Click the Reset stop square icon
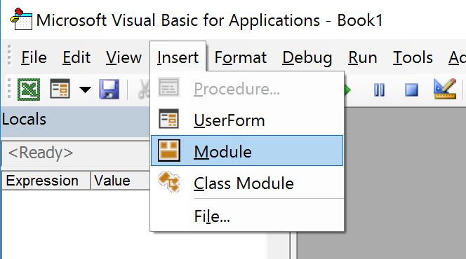The image size is (466, 259). click(x=412, y=90)
